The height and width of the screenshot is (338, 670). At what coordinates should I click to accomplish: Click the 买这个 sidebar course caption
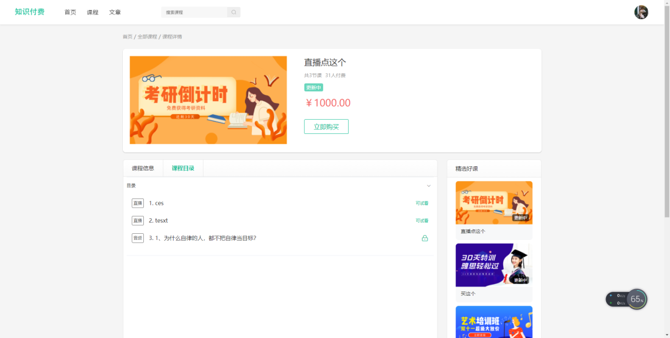click(468, 294)
